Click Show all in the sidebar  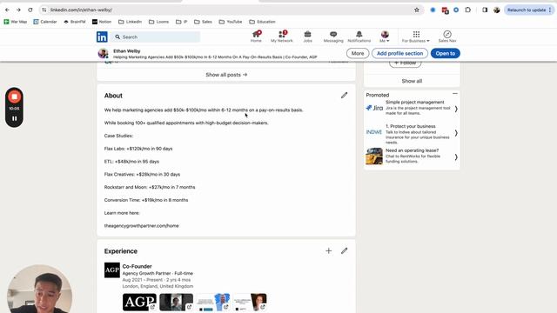click(x=412, y=81)
